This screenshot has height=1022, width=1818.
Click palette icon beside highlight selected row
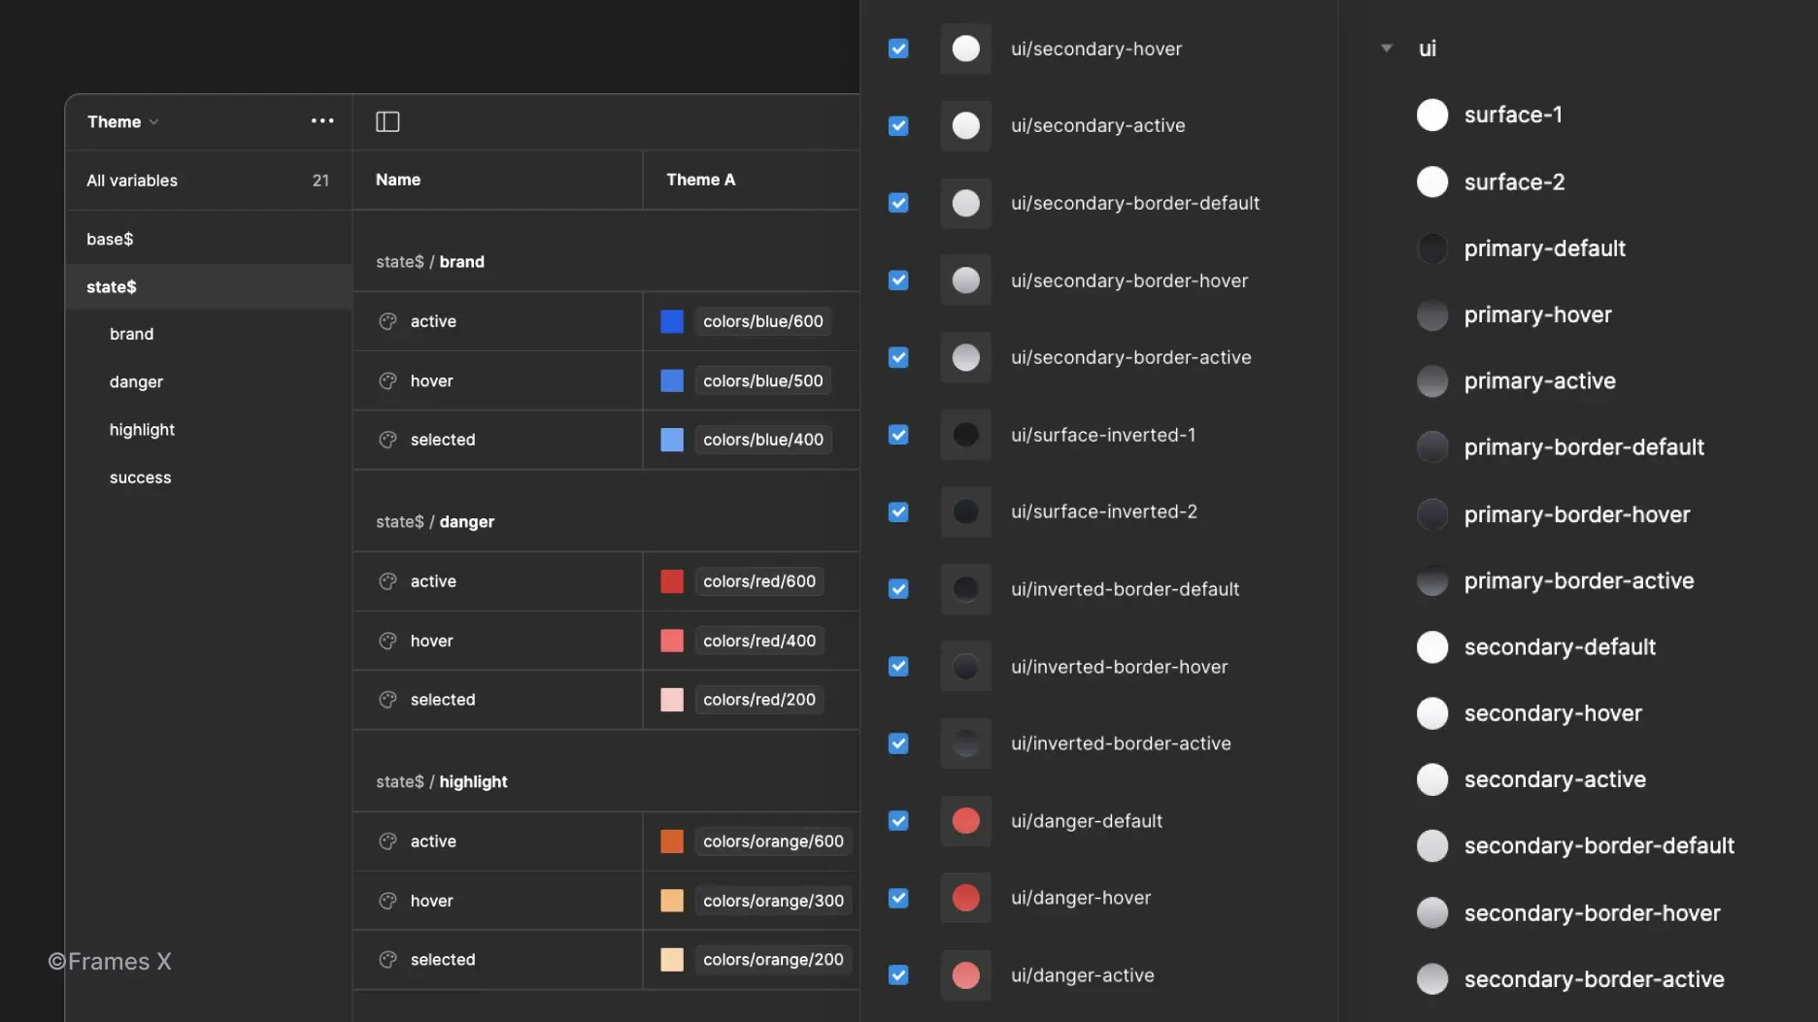pos(387,960)
